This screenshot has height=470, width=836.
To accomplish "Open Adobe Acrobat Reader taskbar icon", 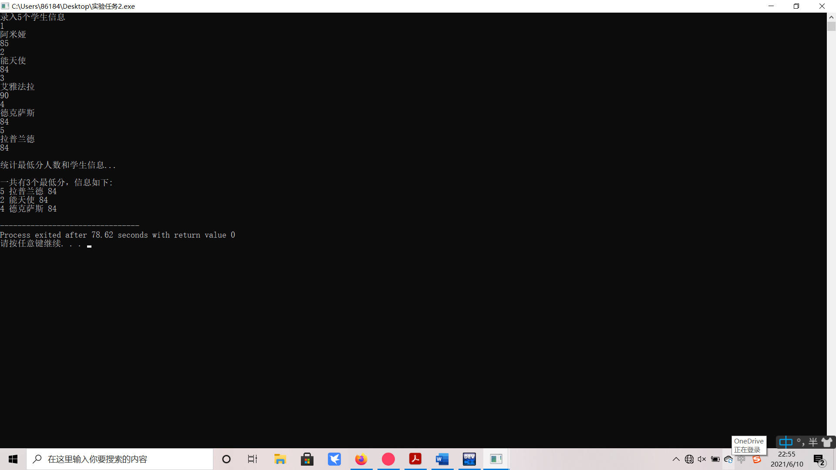I will pos(415,459).
